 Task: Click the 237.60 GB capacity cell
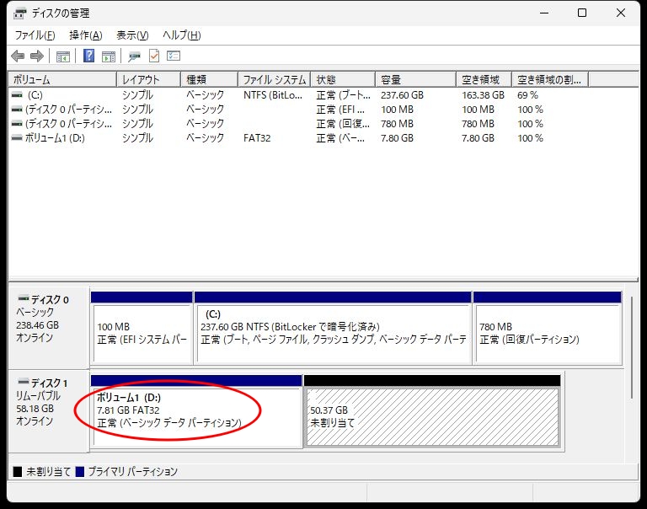coord(402,95)
